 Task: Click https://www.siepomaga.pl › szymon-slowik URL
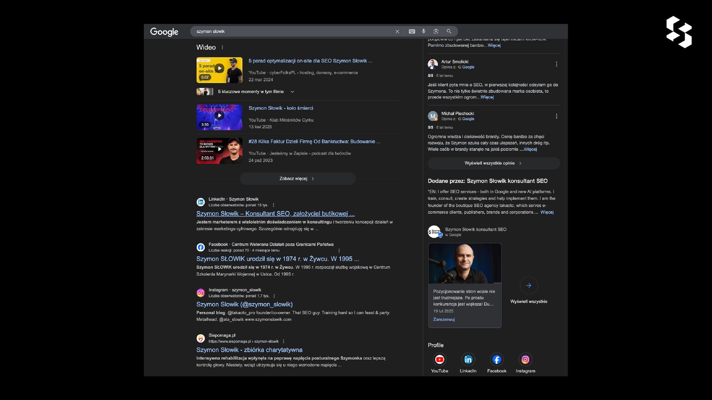[244, 341]
